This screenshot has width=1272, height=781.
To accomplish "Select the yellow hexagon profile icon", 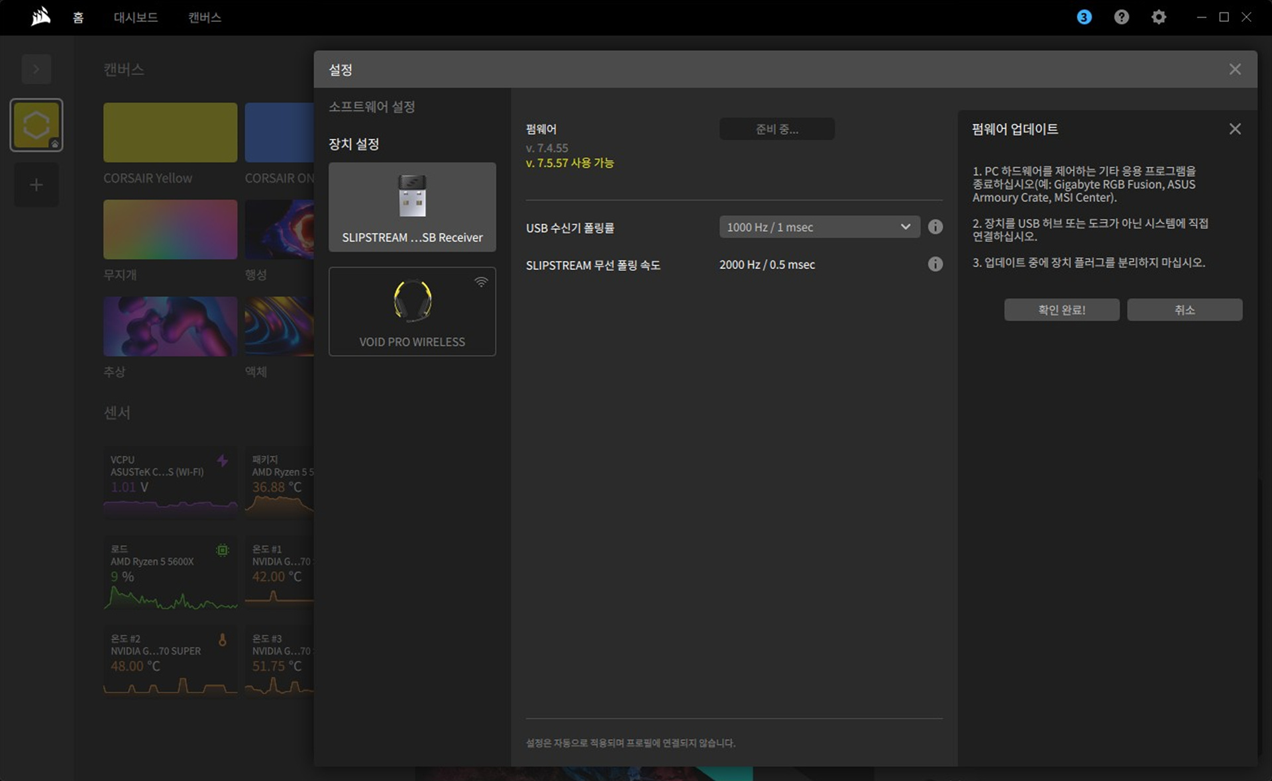I will (36, 125).
